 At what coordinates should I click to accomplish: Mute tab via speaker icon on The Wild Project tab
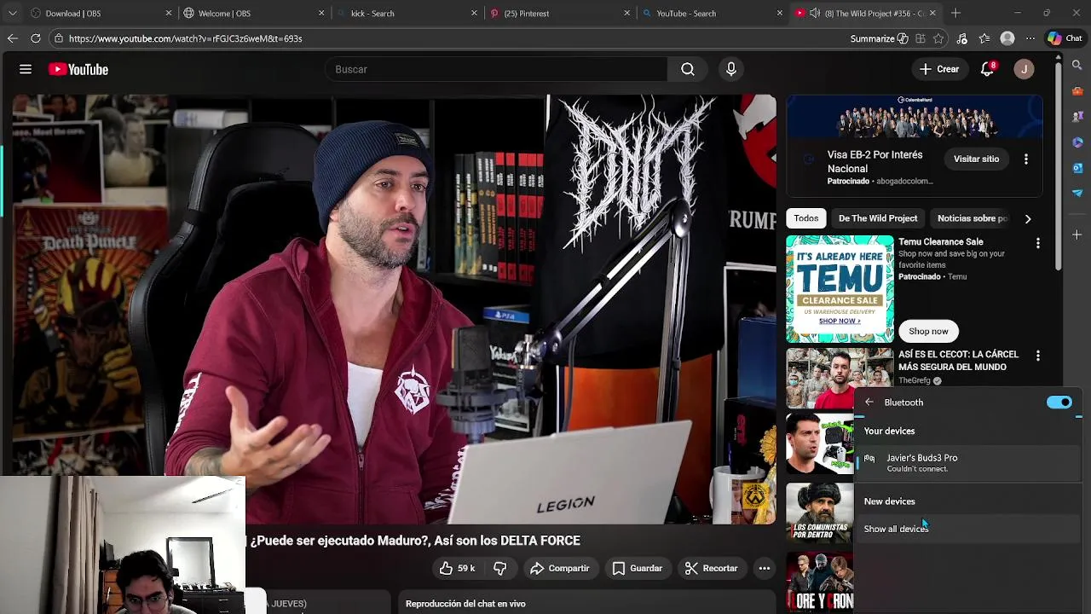point(814,13)
